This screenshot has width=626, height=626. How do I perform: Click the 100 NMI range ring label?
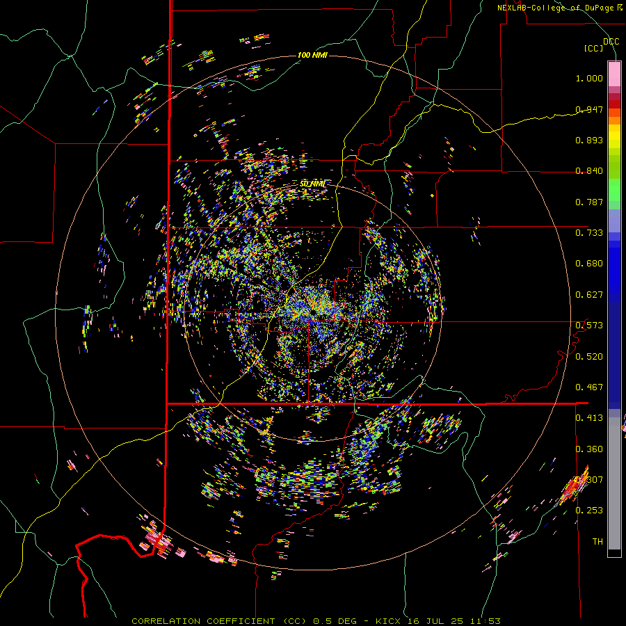312,55
